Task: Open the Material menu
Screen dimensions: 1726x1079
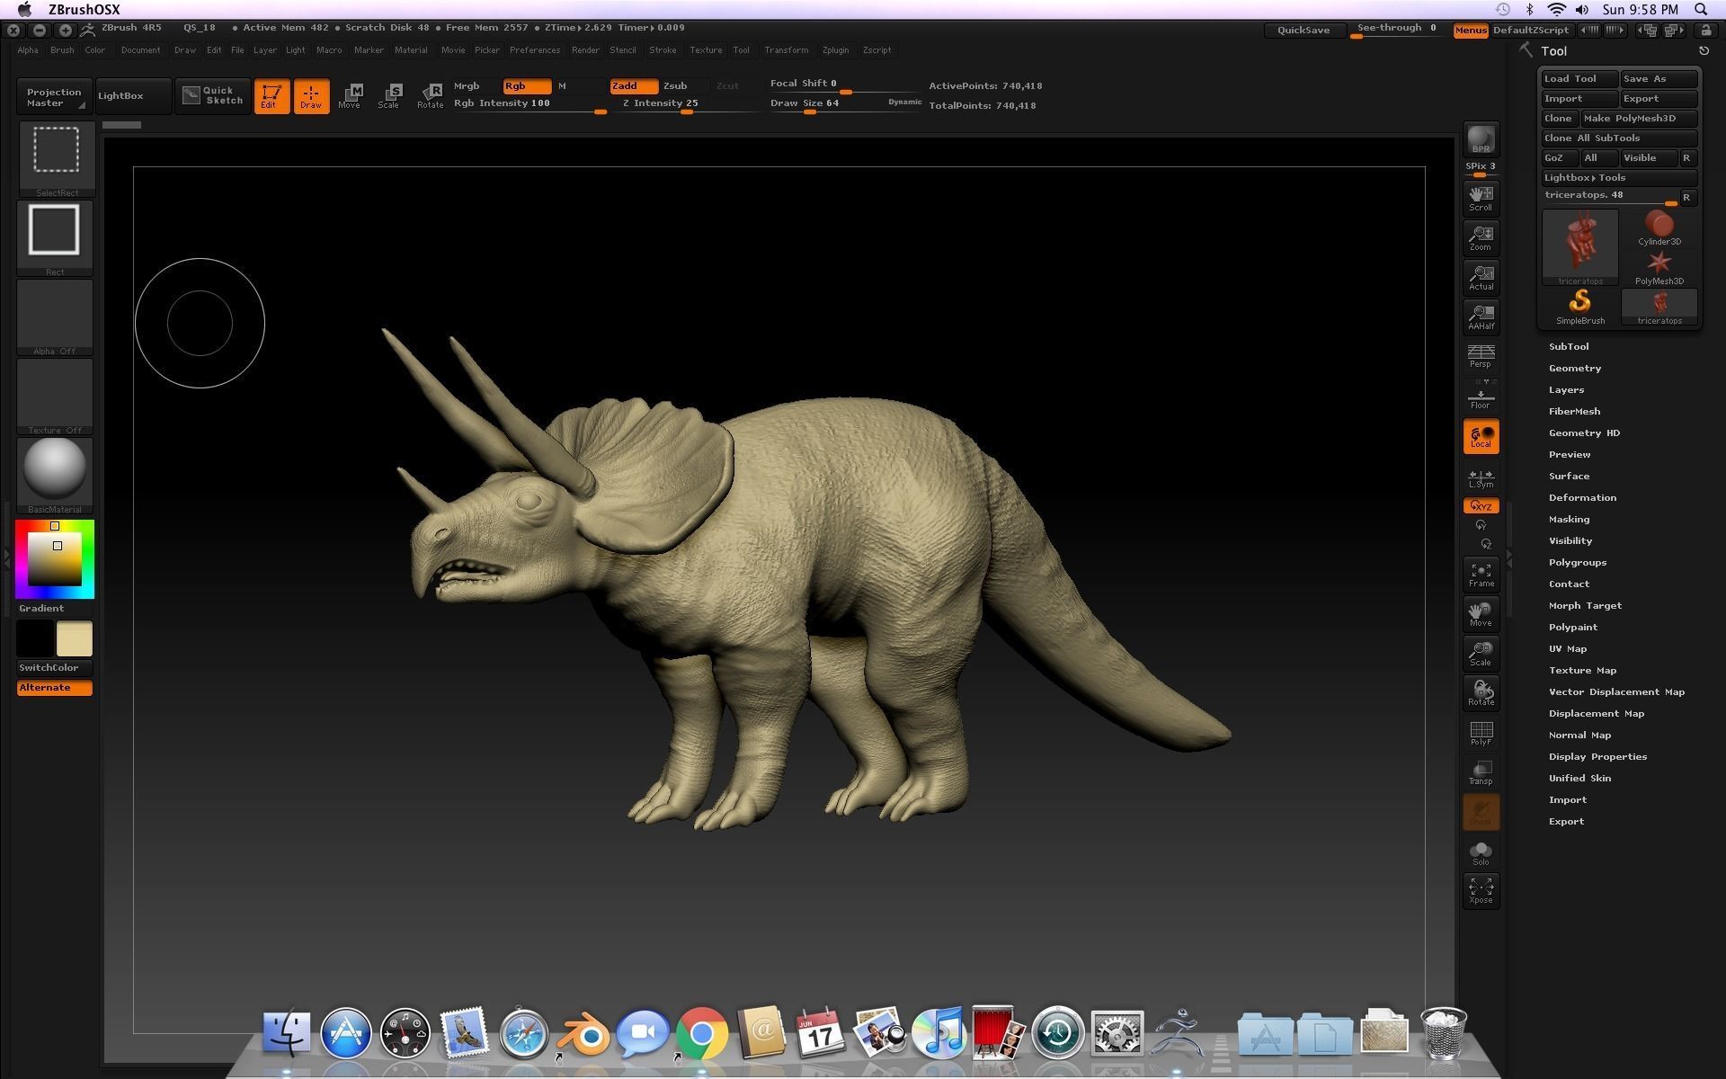Action: point(411,50)
